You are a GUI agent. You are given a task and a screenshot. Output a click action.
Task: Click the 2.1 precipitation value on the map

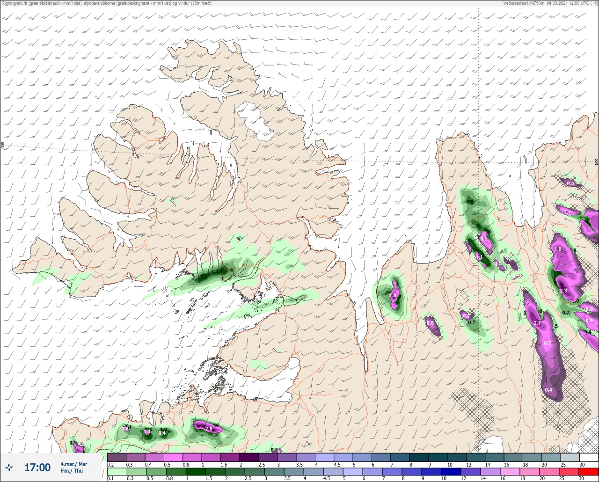pos(537,323)
